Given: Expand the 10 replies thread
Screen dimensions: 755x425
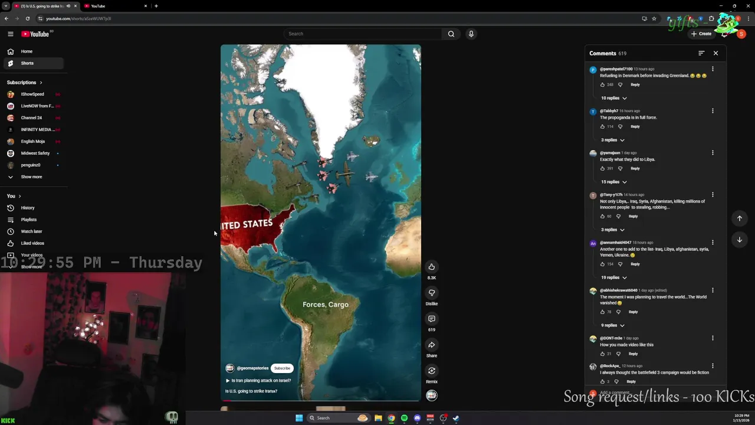Looking at the screenshot, I should pos(614,98).
